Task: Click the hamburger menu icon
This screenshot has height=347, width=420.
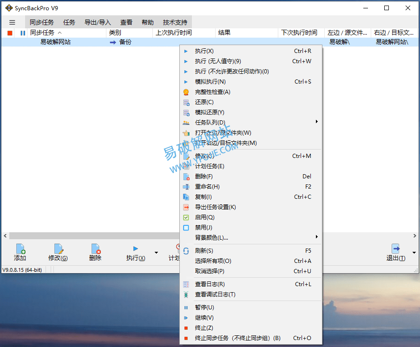Action: click(x=12, y=22)
